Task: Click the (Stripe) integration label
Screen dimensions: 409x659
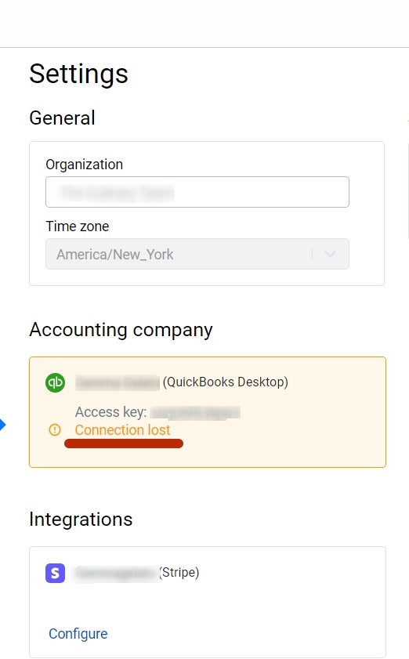Action: coord(179,573)
